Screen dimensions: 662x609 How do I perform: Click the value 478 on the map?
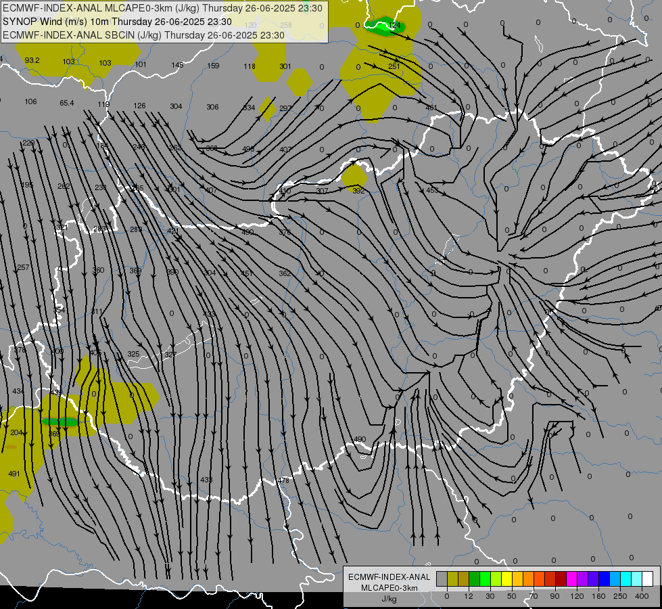coord(283,480)
